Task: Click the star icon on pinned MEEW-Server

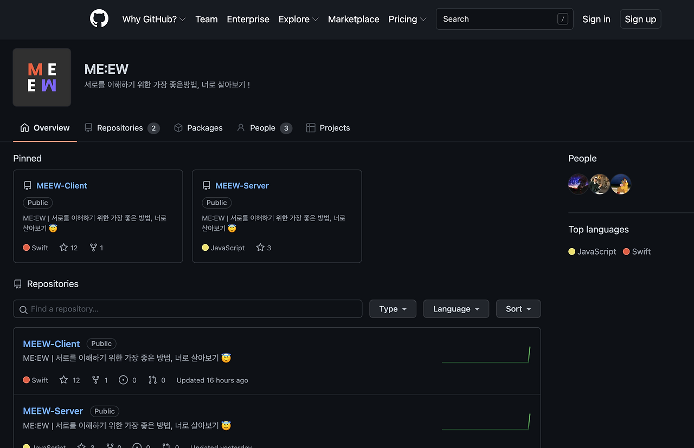Action: click(x=260, y=248)
